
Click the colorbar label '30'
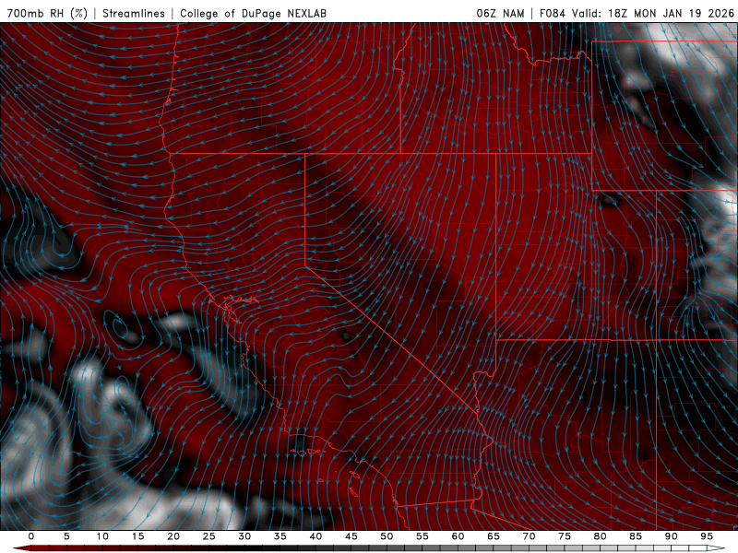244,536
